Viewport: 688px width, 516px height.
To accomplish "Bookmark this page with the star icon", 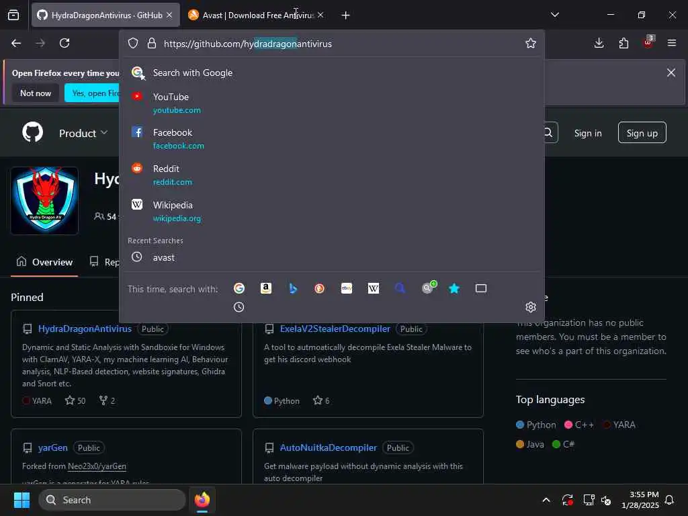I will (x=531, y=43).
